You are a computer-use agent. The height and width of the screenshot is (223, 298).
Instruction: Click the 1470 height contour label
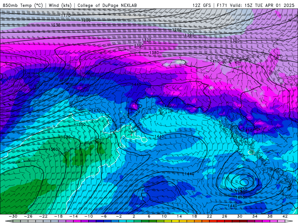click(96, 110)
